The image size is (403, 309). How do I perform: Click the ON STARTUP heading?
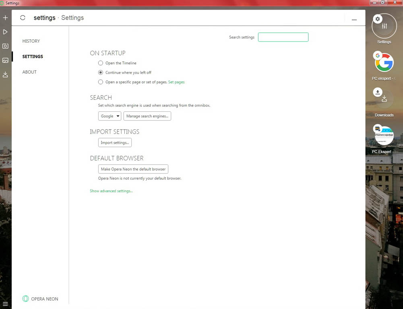point(107,53)
